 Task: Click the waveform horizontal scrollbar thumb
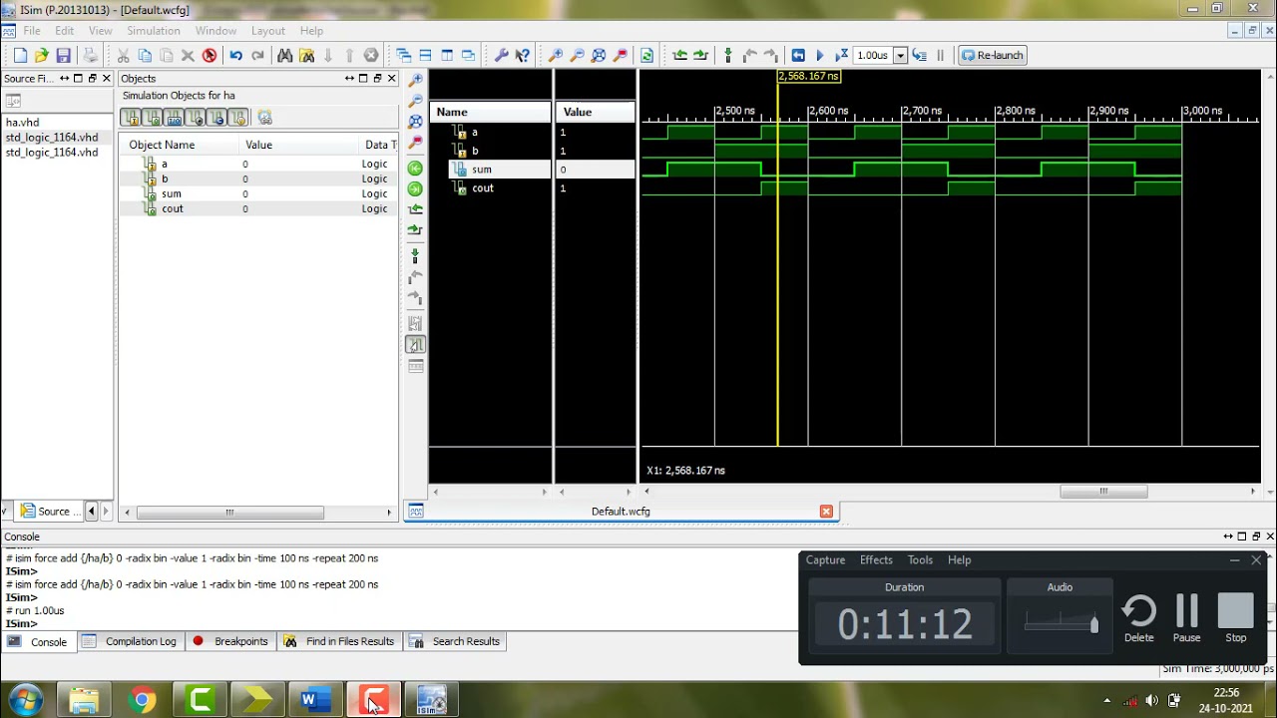(x=1103, y=492)
